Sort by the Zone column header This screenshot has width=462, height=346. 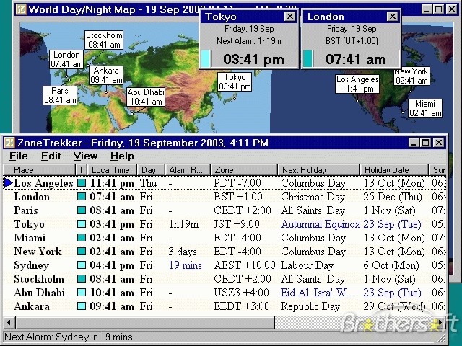click(x=244, y=170)
